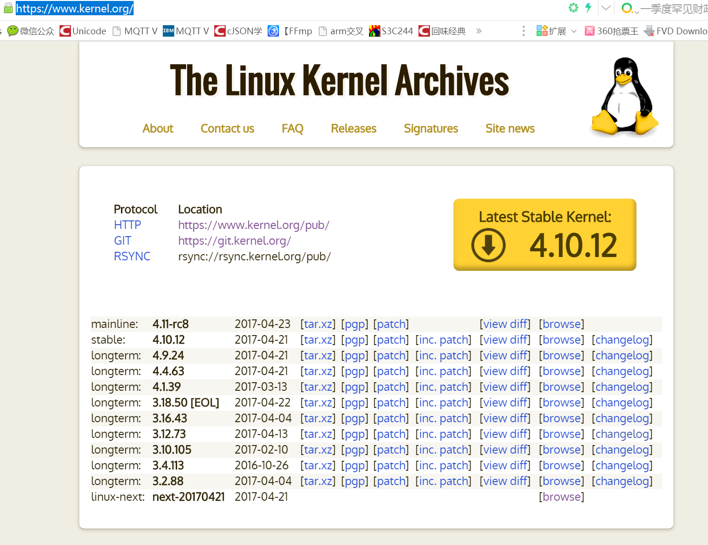
Task: Open the WeChat bookmark icon
Action: point(13,31)
